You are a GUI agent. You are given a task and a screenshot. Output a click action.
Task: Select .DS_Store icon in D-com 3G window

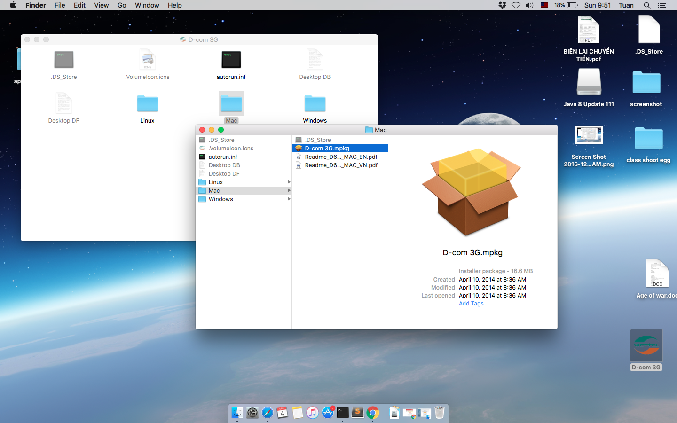coord(64,60)
